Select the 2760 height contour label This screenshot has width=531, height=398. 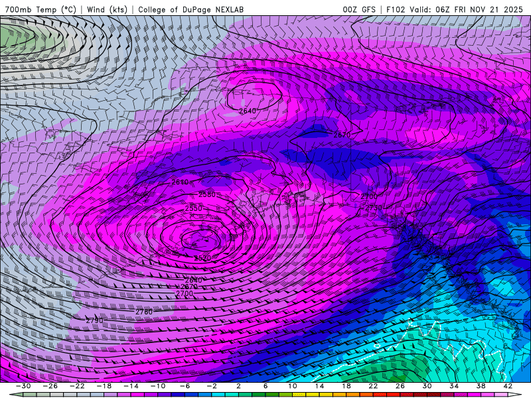click(144, 312)
